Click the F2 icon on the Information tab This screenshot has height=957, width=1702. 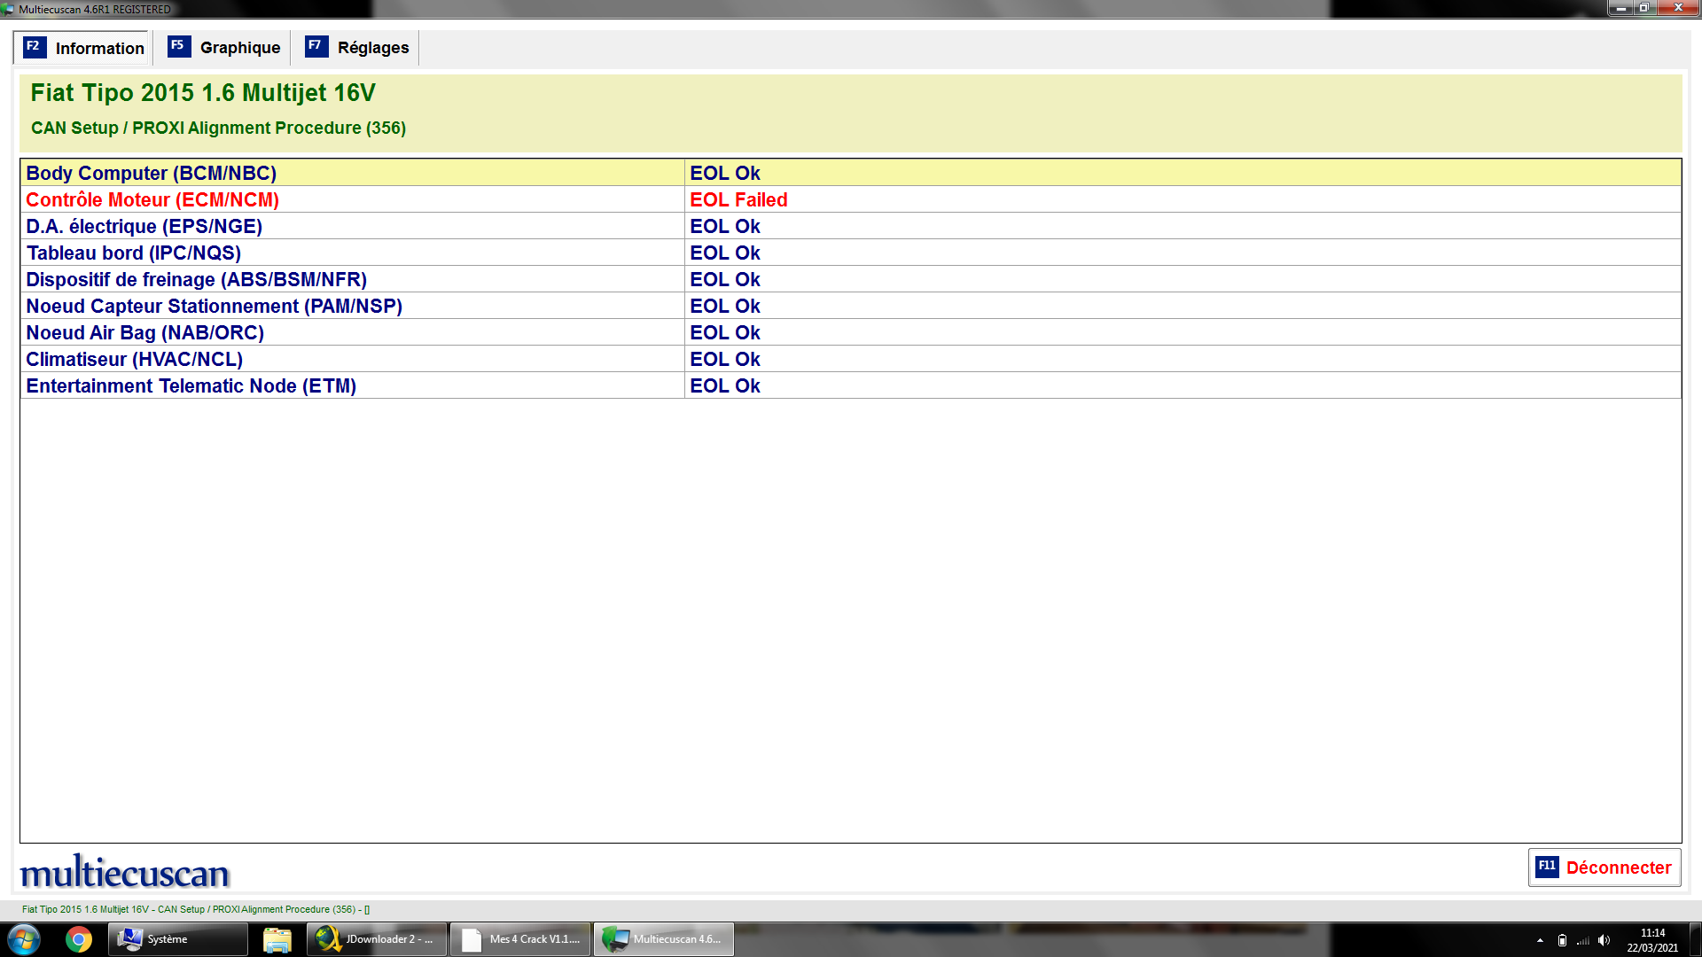34,47
